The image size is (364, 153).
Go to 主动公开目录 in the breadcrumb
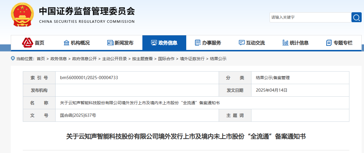[115, 59]
